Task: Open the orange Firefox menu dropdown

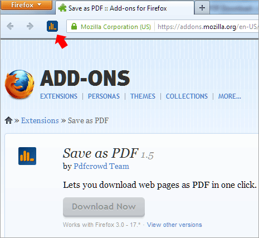Action: click(26, 5)
